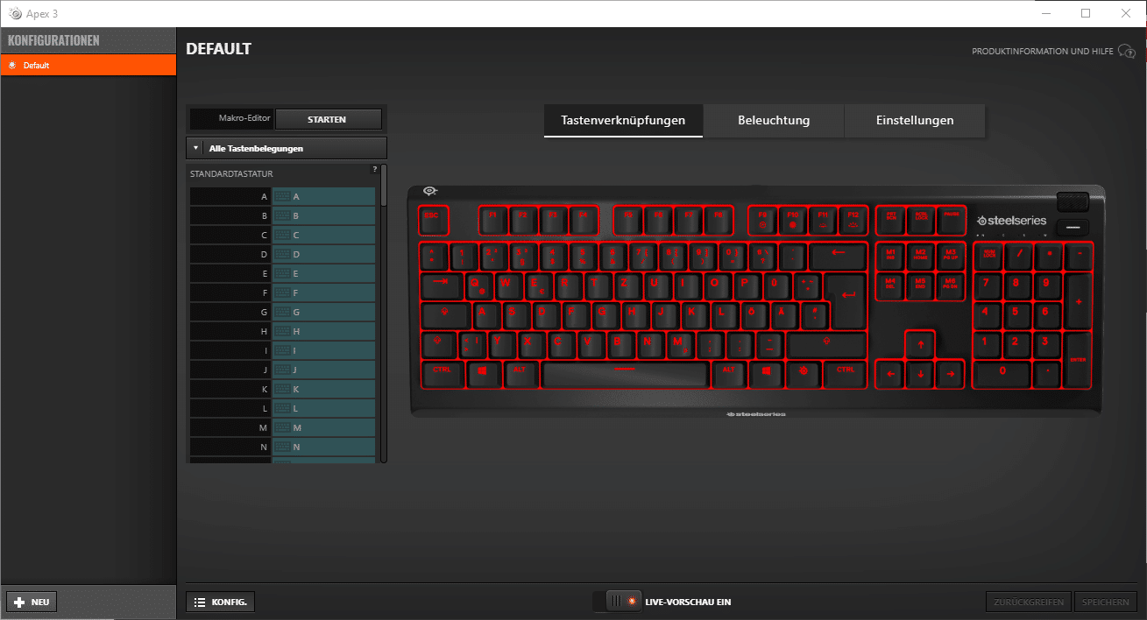
Task: Click the up arrow key on keyboard
Action: (920, 344)
